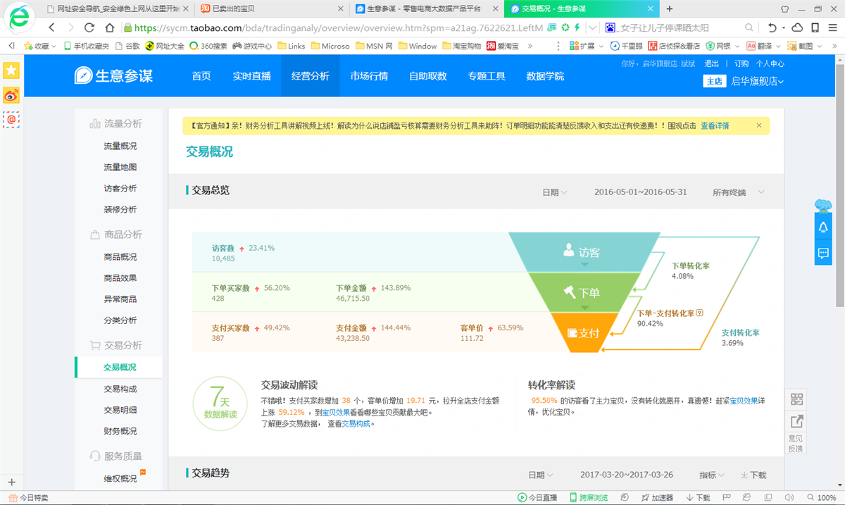The width and height of the screenshot is (845, 505).
Task: Switch to the 网址安全导航 browser tab
Action: 117,8
